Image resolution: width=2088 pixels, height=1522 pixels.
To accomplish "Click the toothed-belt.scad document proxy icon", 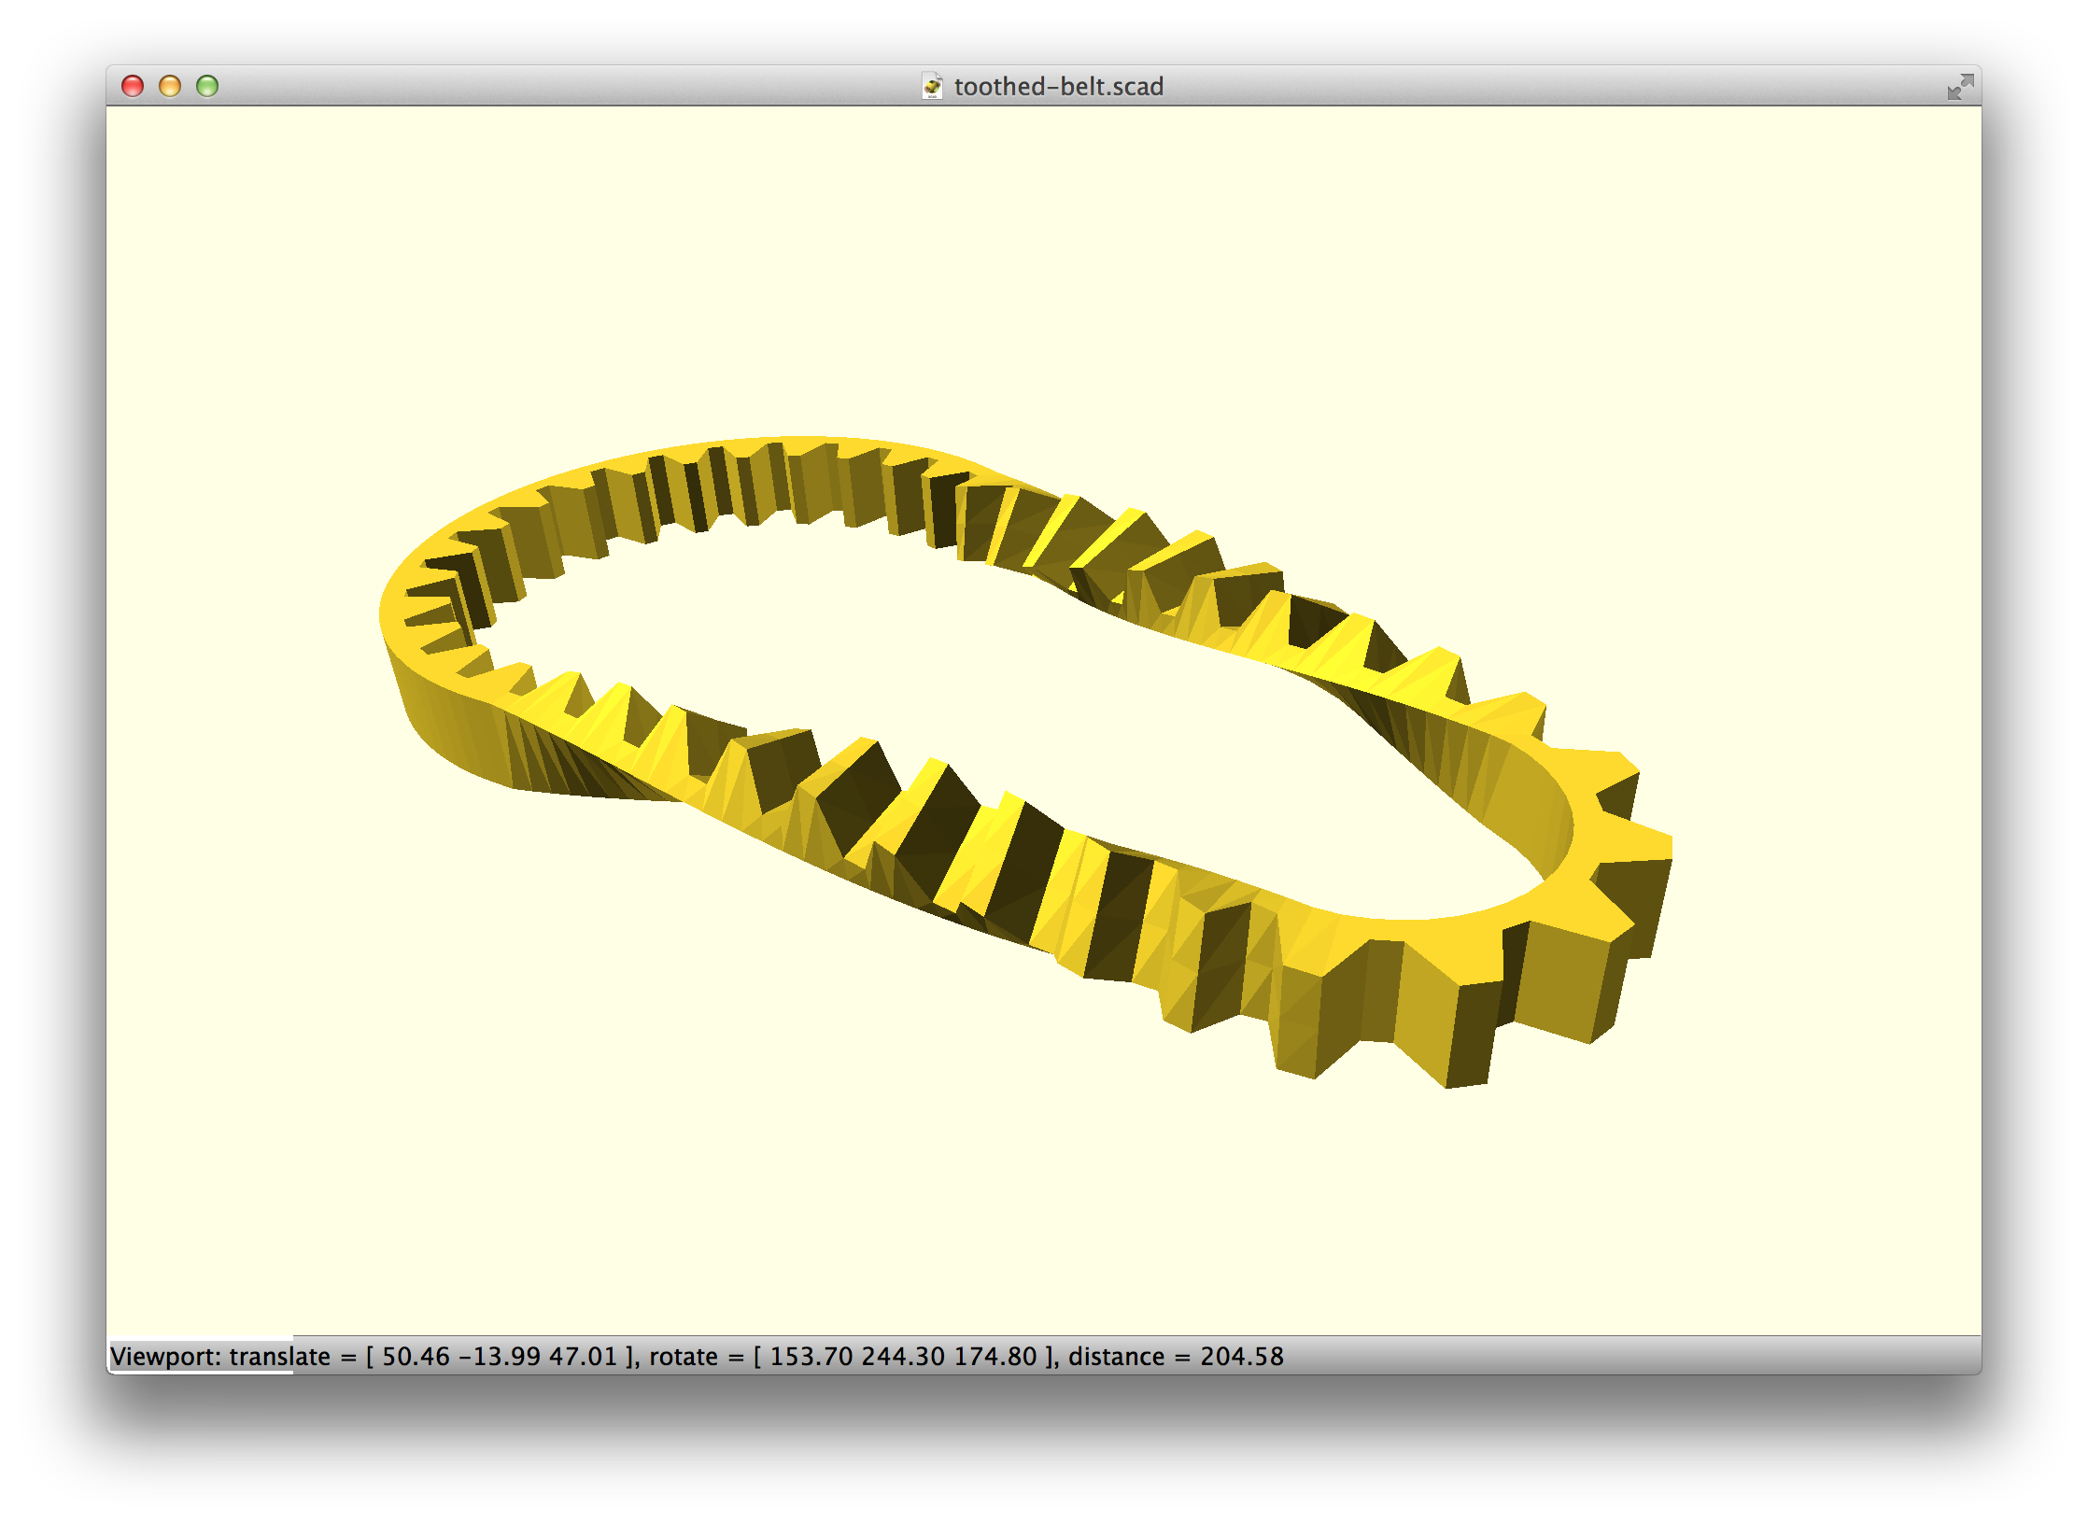I will point(931,87).
